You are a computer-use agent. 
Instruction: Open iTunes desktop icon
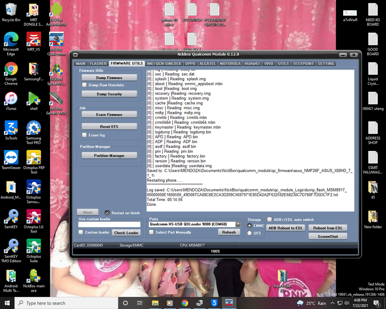coord(11,101)
